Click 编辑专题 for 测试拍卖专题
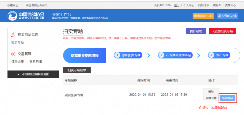This screenshot has height=115, width=244. point(211,98)
